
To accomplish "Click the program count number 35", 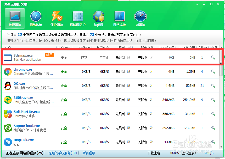I will click(20, 35).
